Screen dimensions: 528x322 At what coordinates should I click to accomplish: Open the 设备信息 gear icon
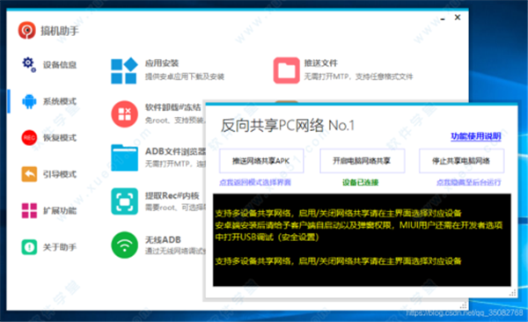coord(29,65)
